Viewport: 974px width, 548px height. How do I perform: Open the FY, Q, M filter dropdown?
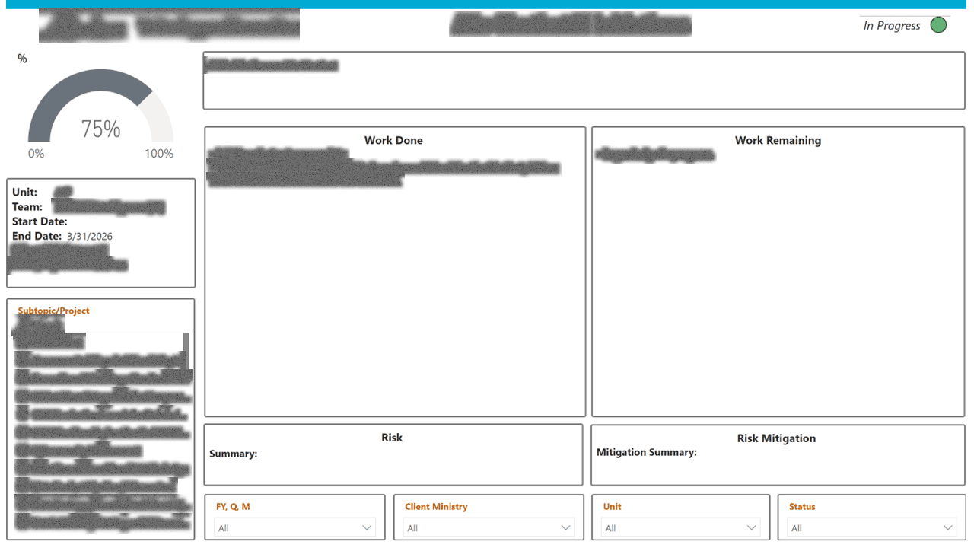coord(295,527)
